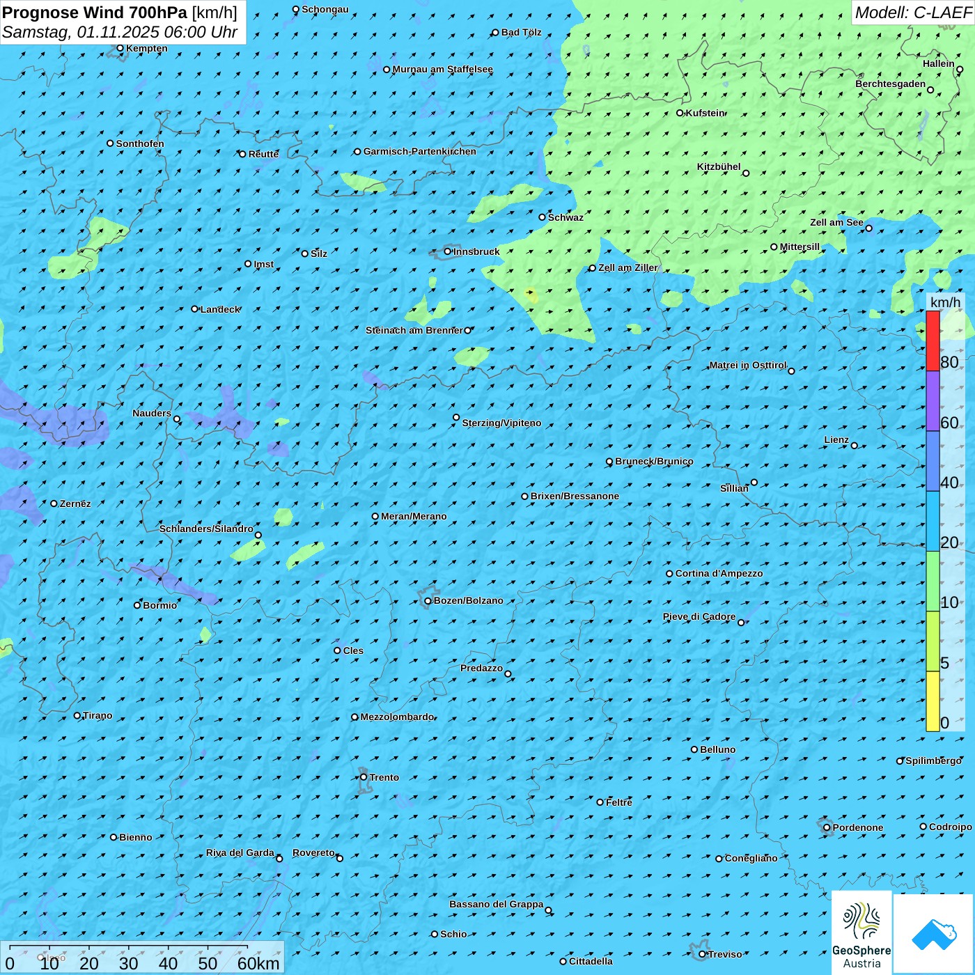Click the green 10–20 km/h legend swatch
Image resolution: width=975 pixels, height=975 pixels.
933,581
